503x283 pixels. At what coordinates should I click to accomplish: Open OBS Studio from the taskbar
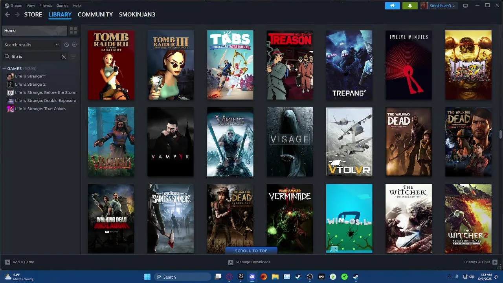[310, 277]
